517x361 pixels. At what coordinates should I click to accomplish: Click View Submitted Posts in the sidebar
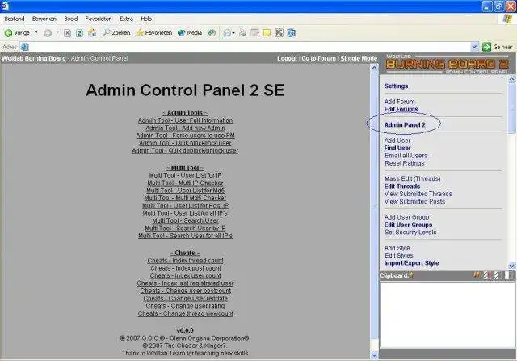pyautogui.click(x=414, y=201)
